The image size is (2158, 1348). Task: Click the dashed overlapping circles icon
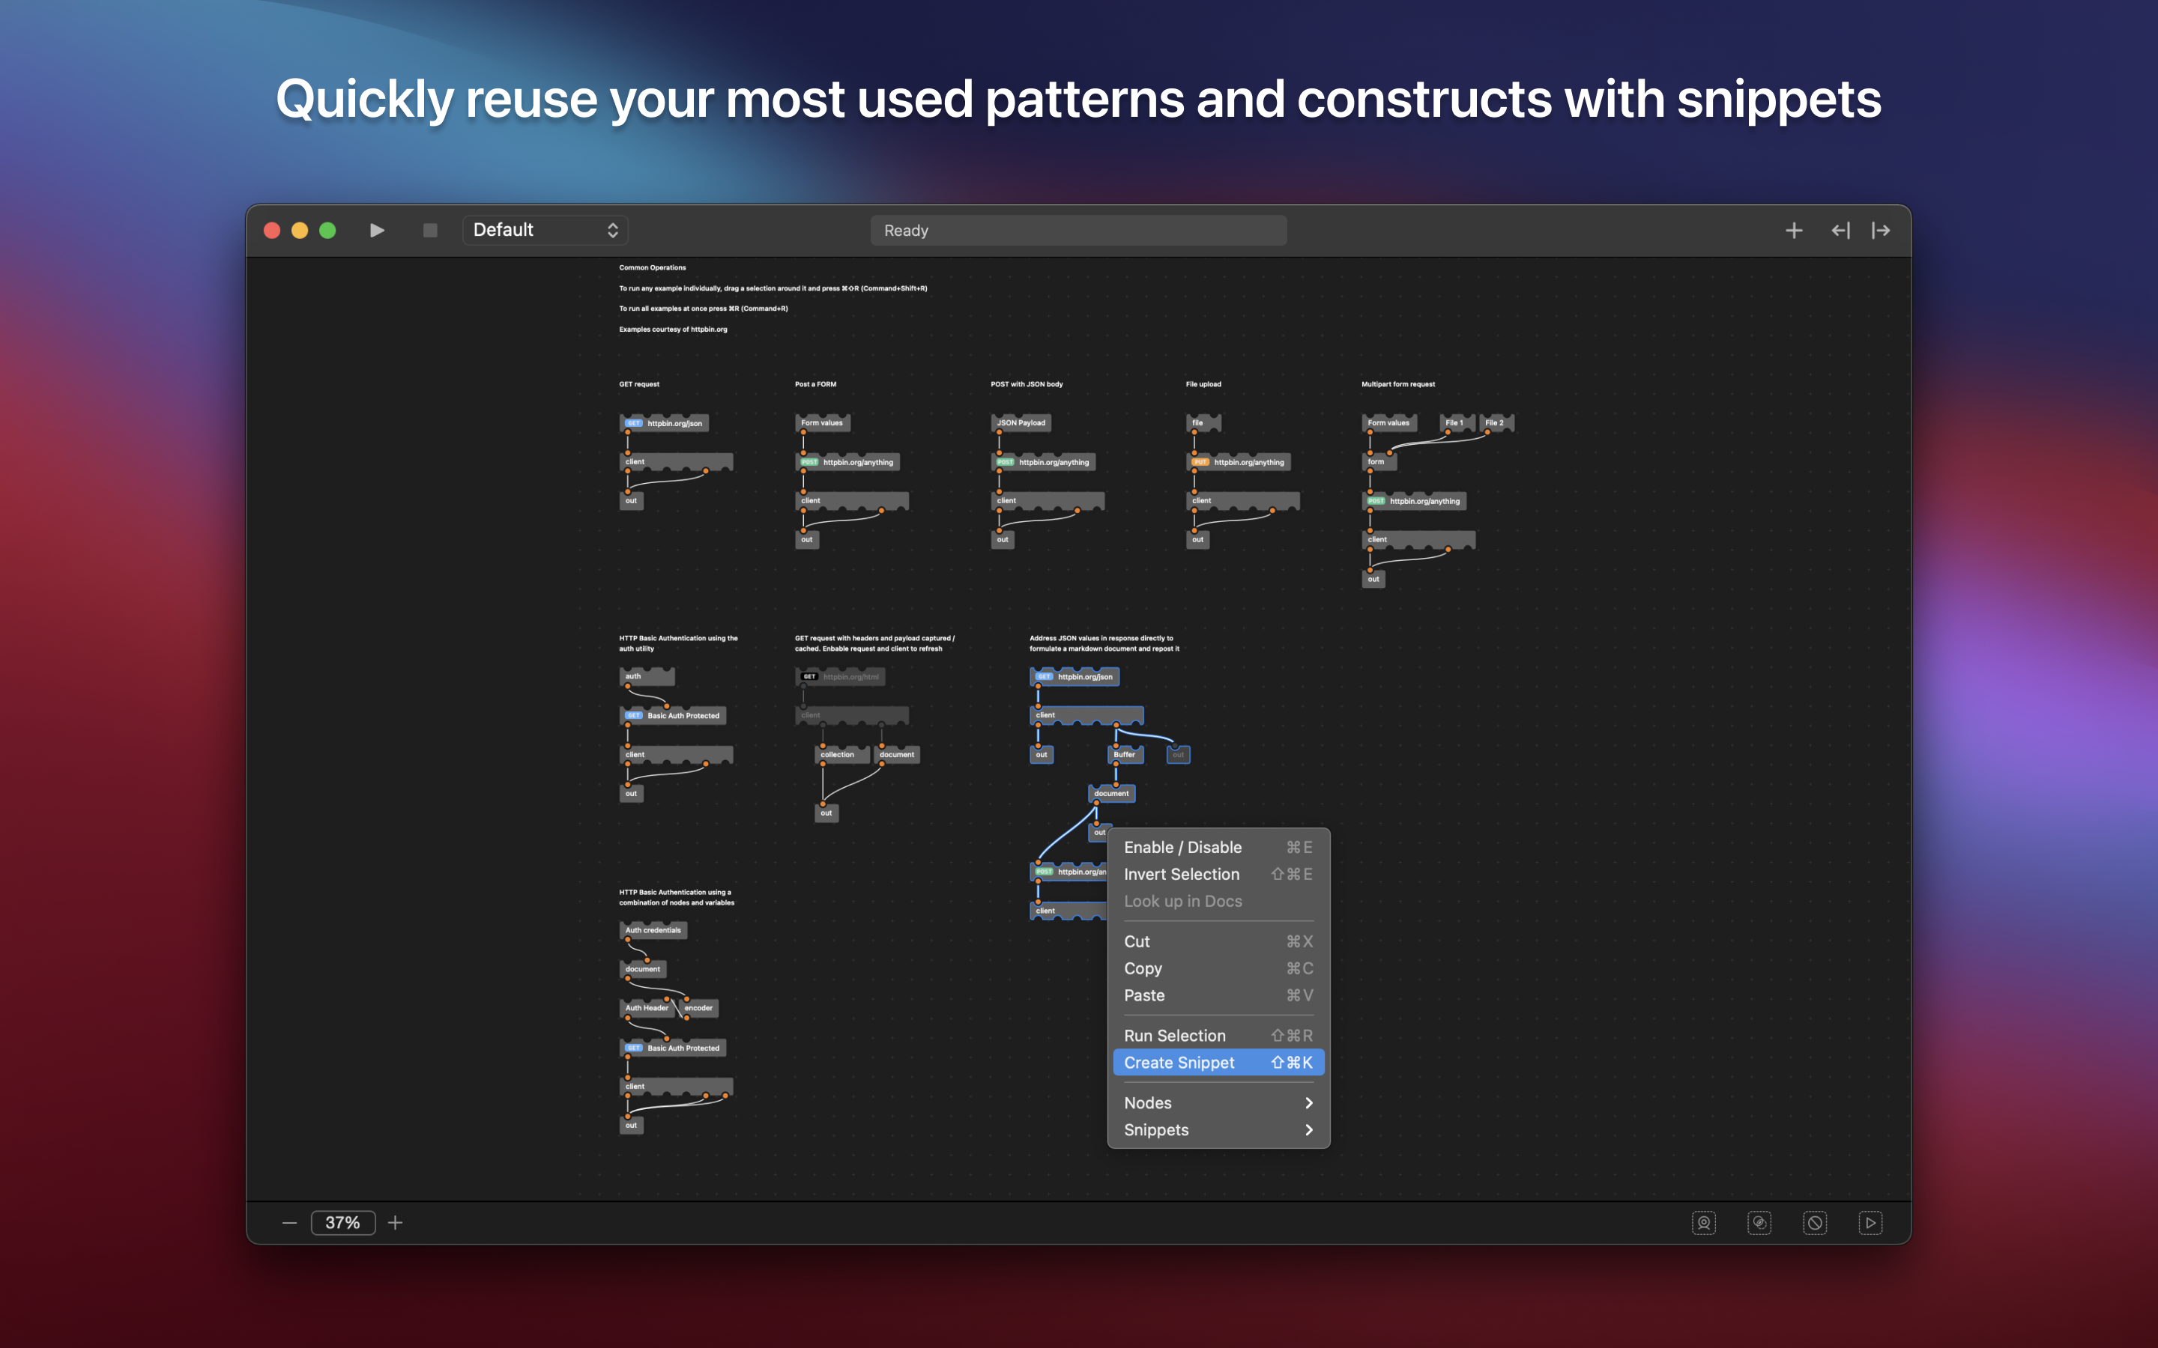1759,1222
